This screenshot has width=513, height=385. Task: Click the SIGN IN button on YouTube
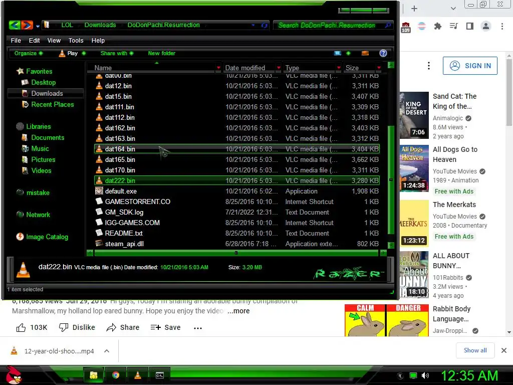click(470, 66)
